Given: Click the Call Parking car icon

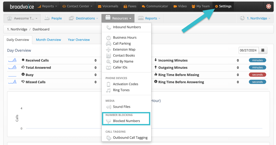Looking at the screenshot, I should (x=109, y=43).
